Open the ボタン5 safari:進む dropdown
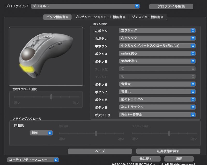Screen dimensions: 207x165 (x=157, y=61)
